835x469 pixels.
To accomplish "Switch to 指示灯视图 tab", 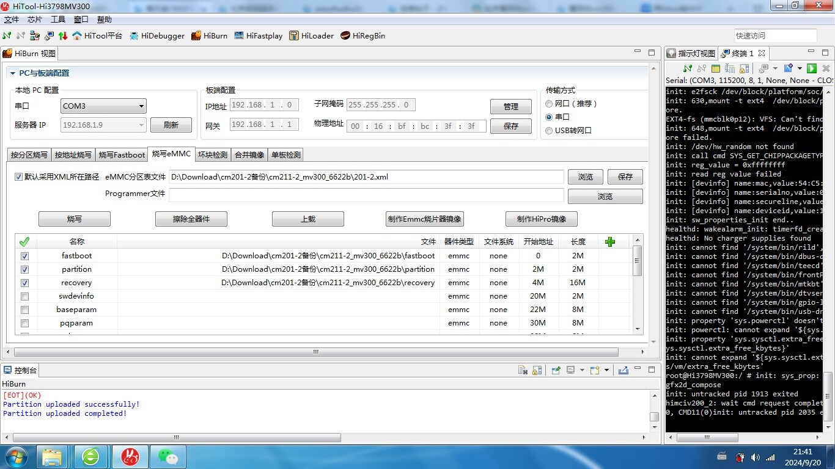I will (x=691, y=53).
